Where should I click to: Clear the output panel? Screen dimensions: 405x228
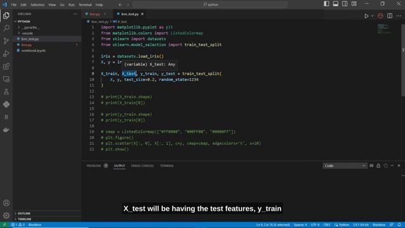point(371,166)
